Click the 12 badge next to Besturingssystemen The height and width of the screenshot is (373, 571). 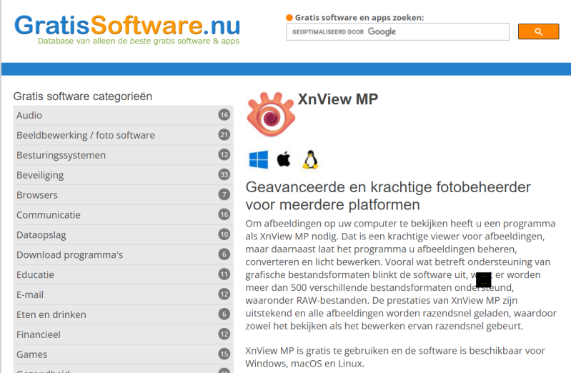pos(224,155)
